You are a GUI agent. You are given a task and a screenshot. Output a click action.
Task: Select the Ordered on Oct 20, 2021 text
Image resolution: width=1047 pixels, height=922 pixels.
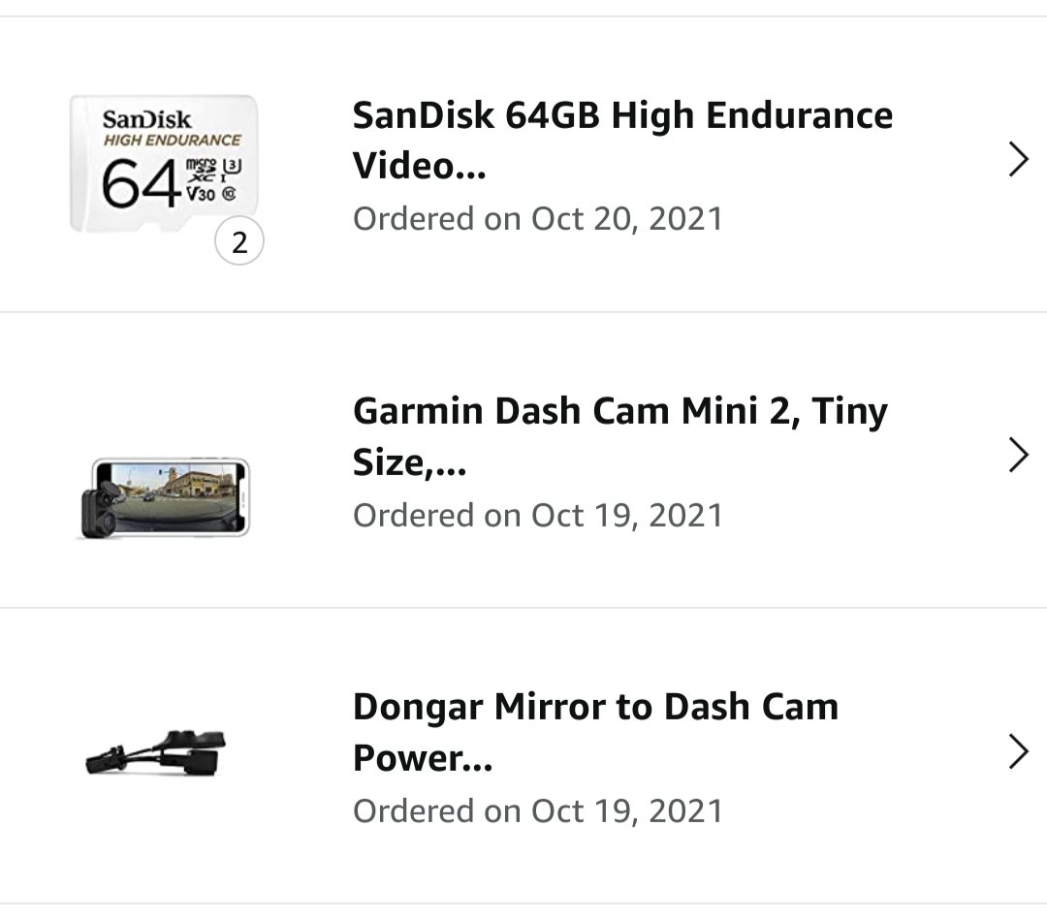537,219
